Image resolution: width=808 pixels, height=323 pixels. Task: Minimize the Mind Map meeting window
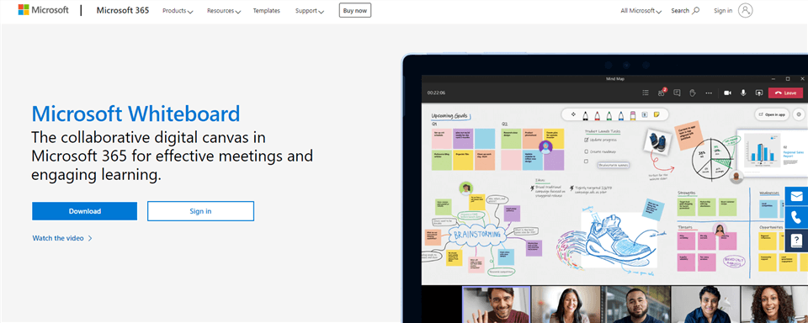point(773,79)
